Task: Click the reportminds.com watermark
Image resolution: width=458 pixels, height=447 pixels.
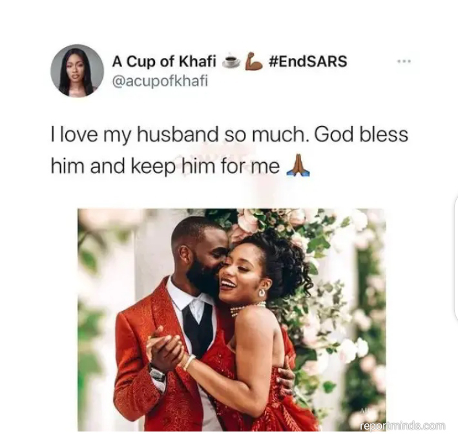Action: pos(402,426)
